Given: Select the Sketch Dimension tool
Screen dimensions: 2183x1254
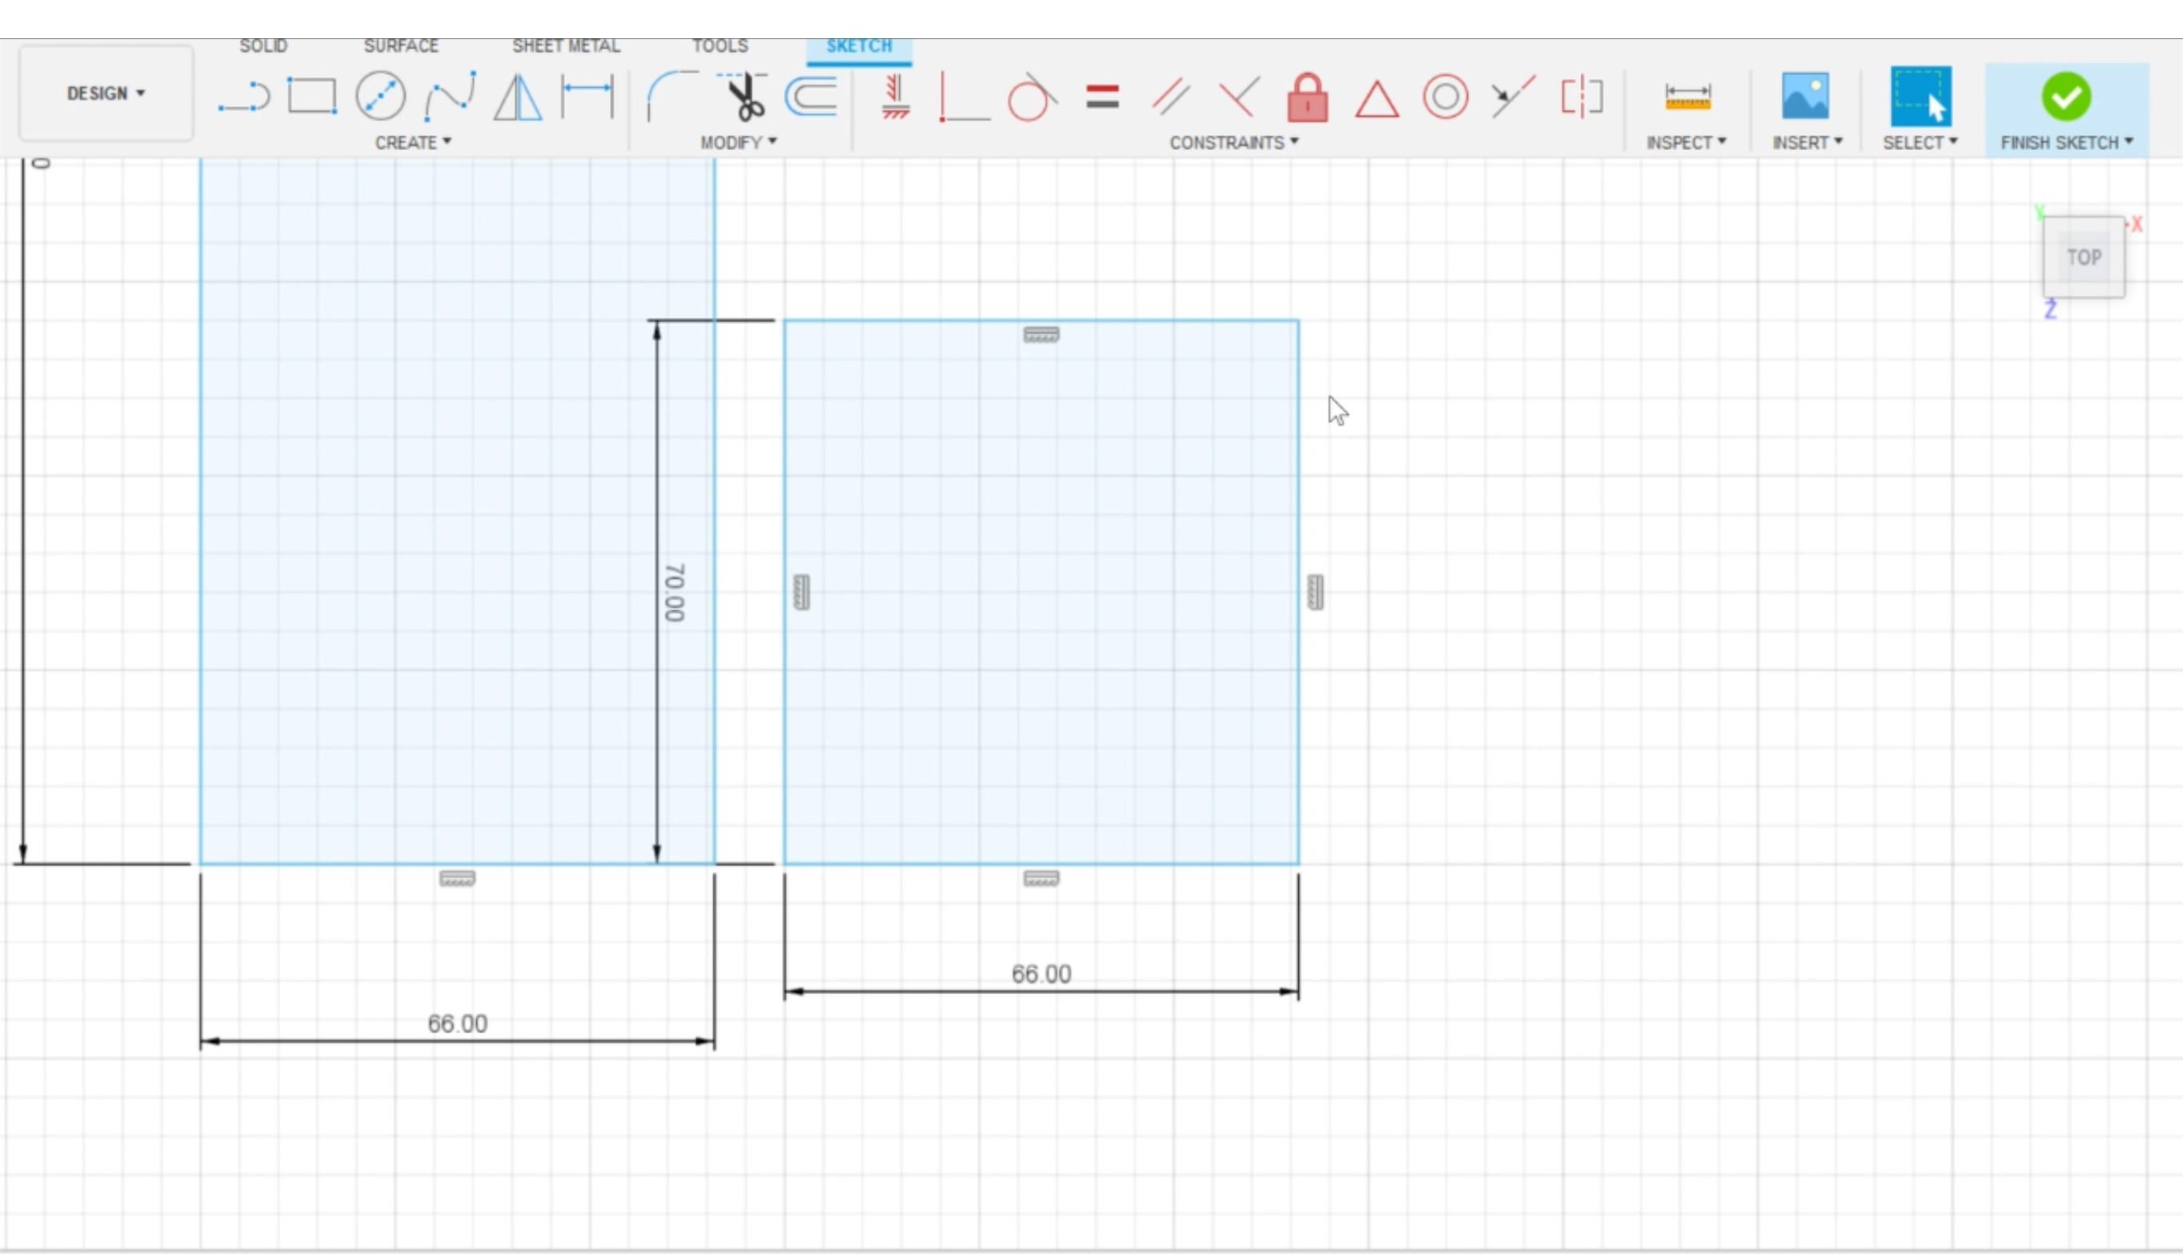Looking at the screenshot, I should tap(586, 96).
